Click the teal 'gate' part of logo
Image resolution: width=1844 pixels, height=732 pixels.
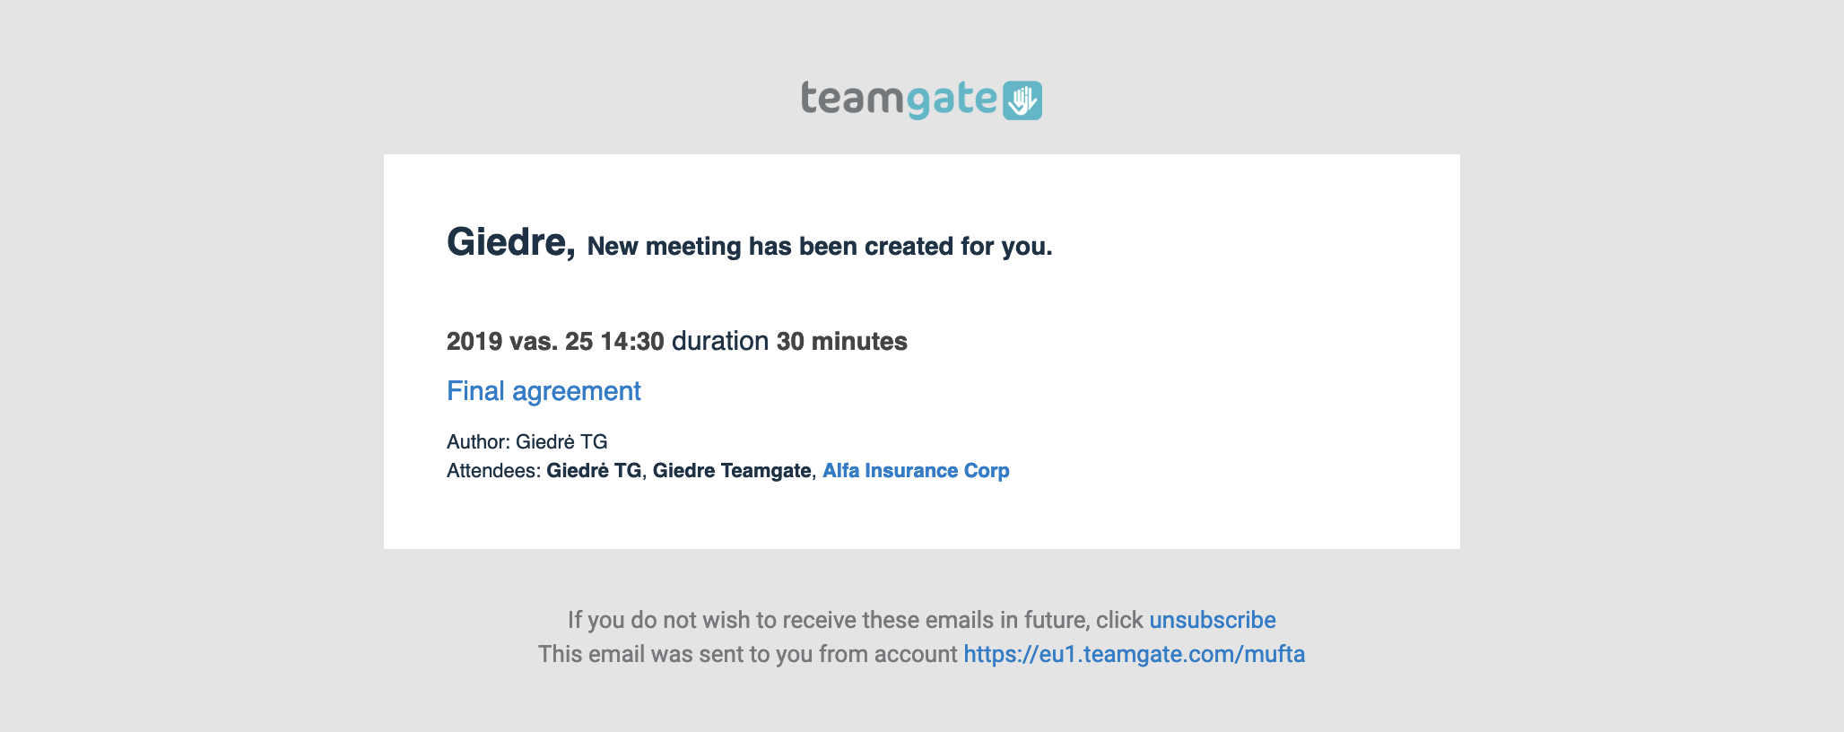click(x=951, y=100)
